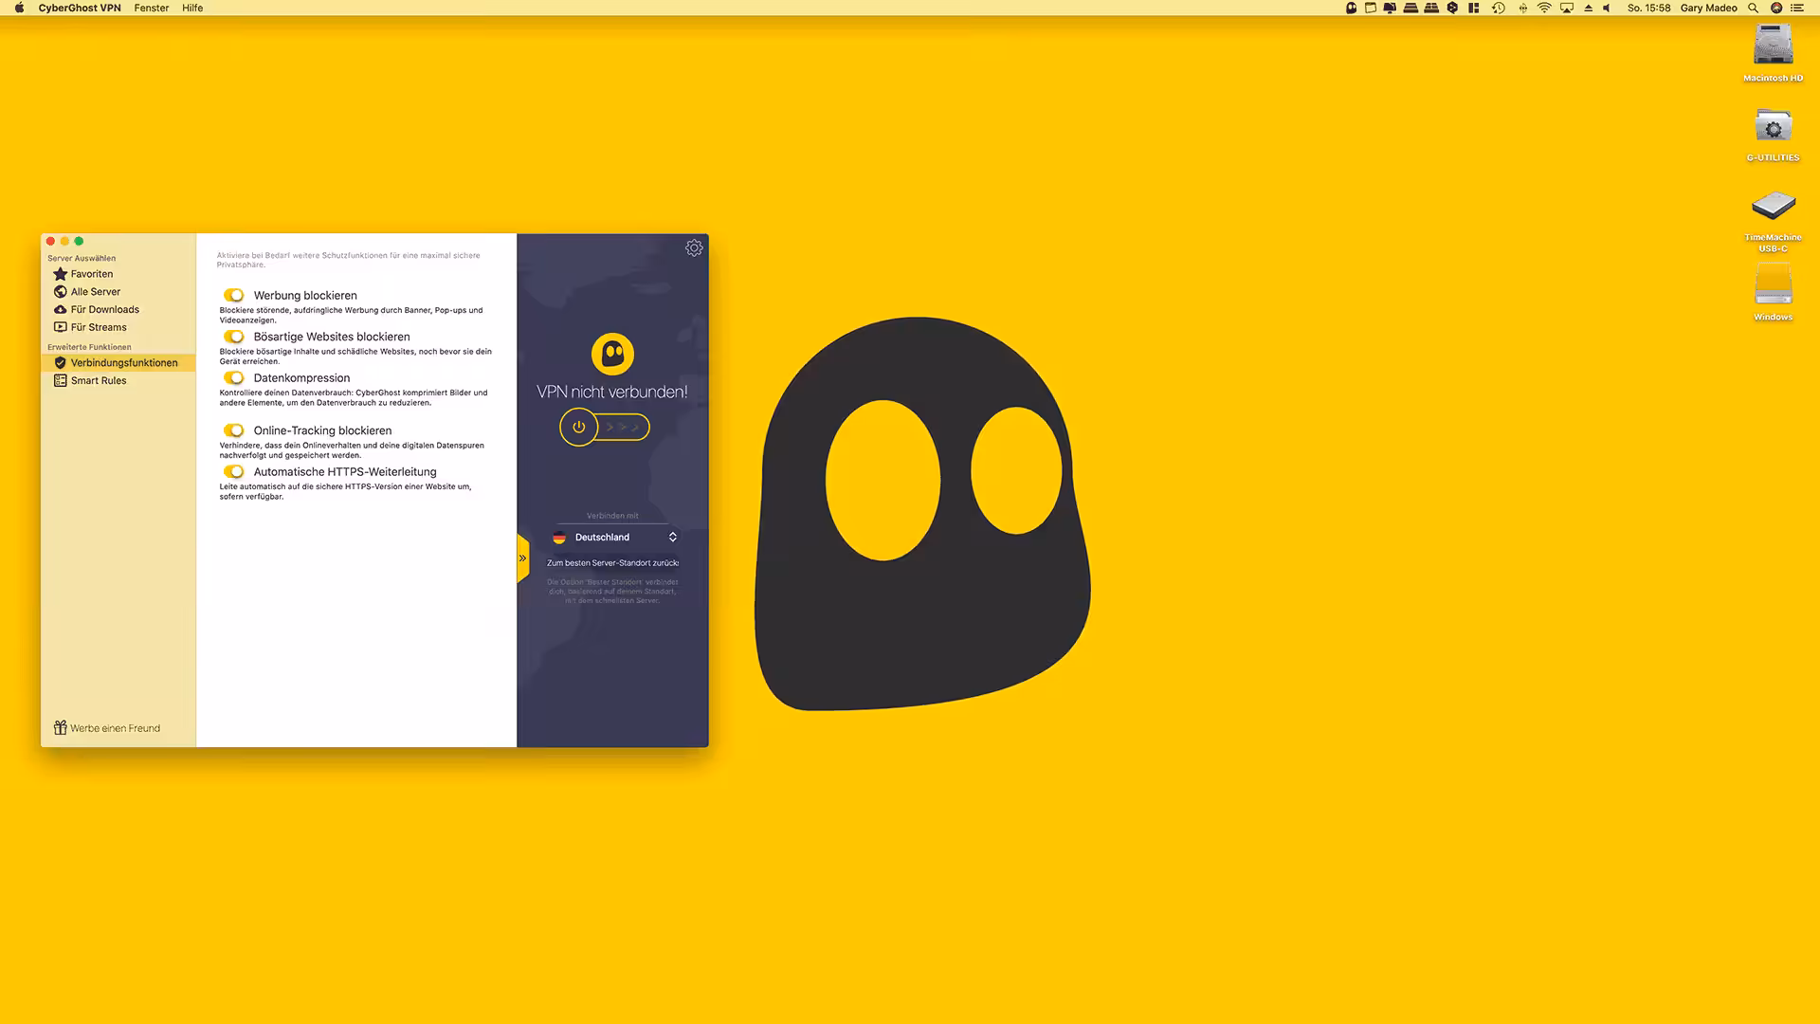Click the connection progress arrows beside the power button
Image resolution: width=1820 pixels, height=1024 pixels.
click(x=621, y=427)
